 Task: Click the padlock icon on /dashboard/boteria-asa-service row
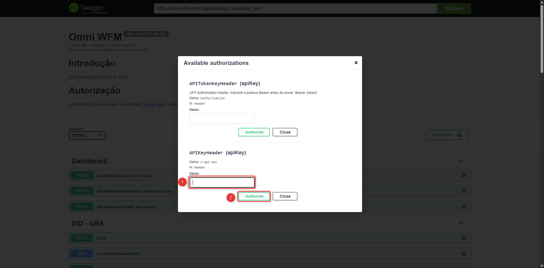(x=464, y=191)
